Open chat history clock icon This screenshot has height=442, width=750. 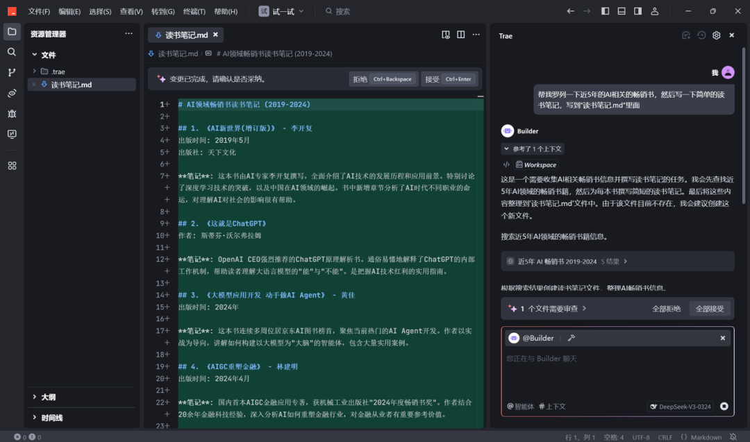[701, 35]
